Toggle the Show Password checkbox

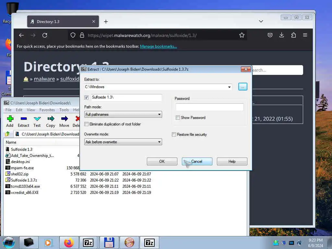pos(178,117)
